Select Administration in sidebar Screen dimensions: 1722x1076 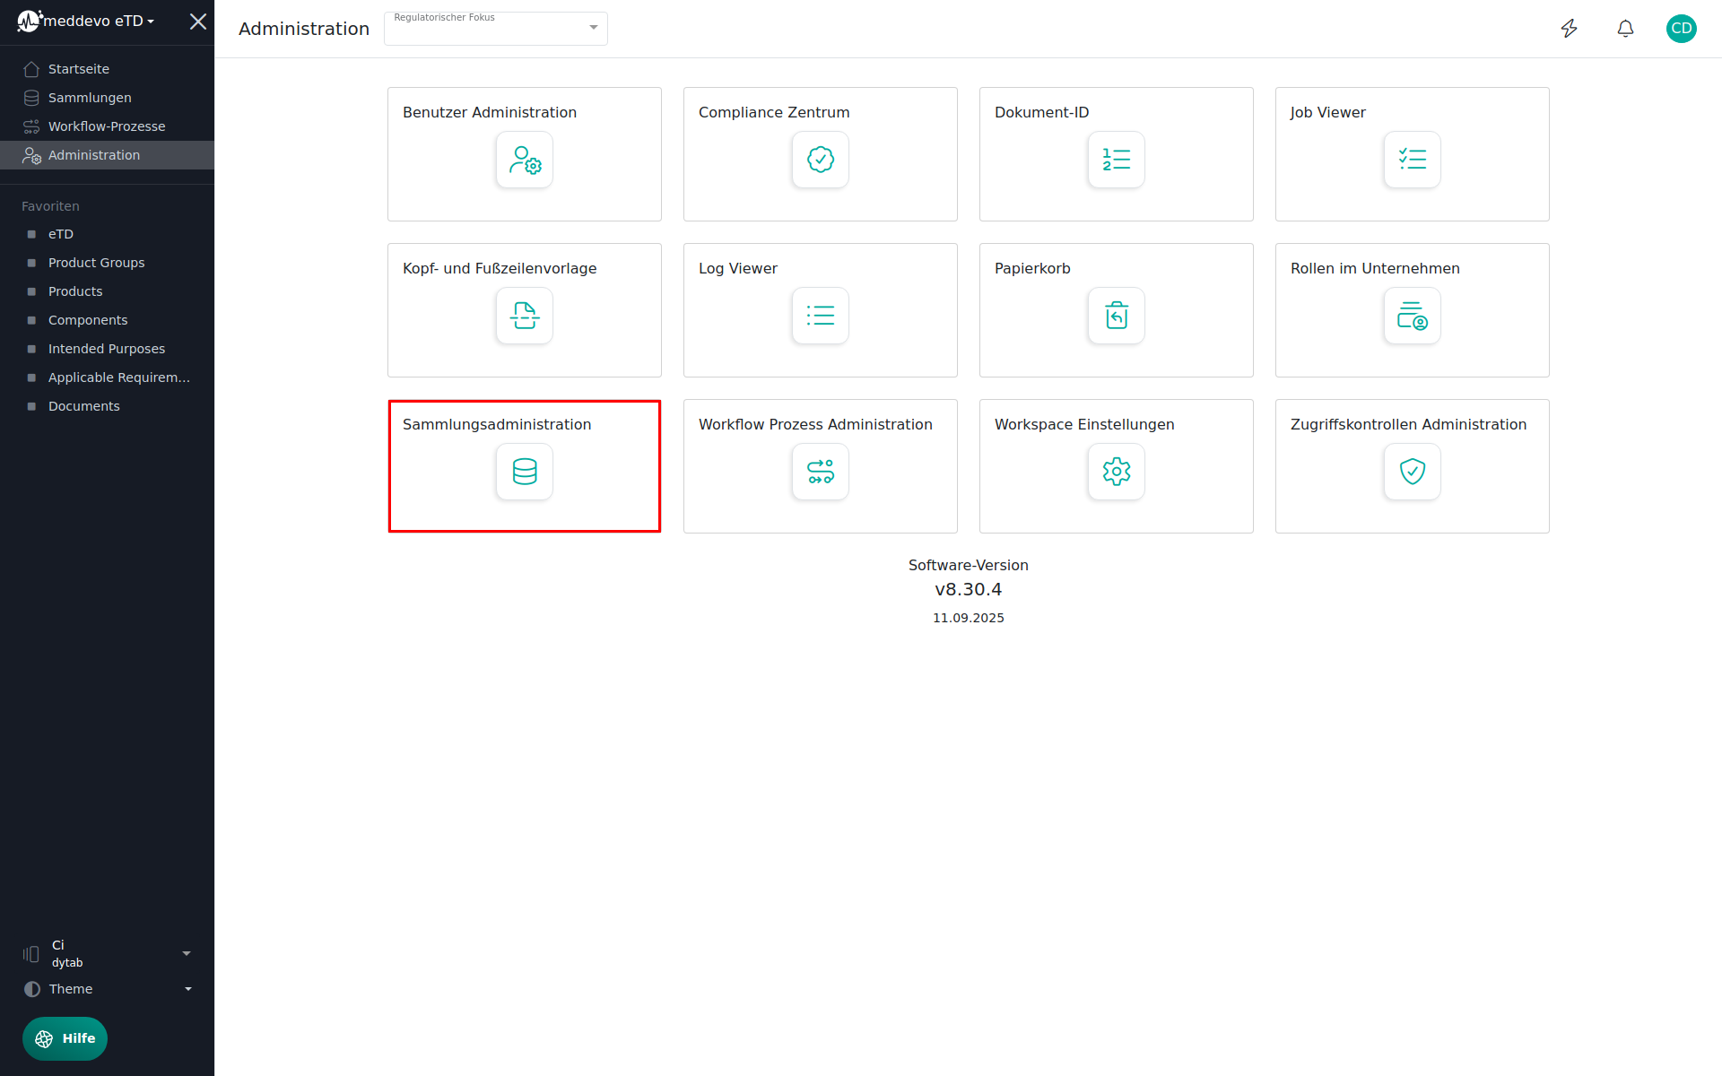coord(108,155)
